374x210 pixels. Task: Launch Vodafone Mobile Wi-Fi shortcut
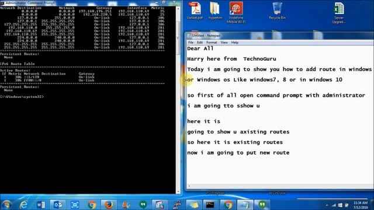[x=236, y=13]
